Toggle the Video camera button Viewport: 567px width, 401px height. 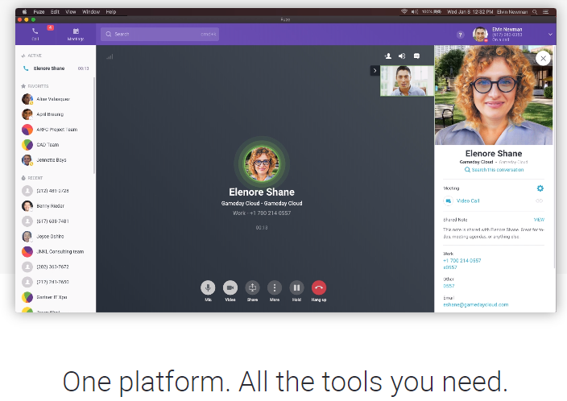pos(230,287)
